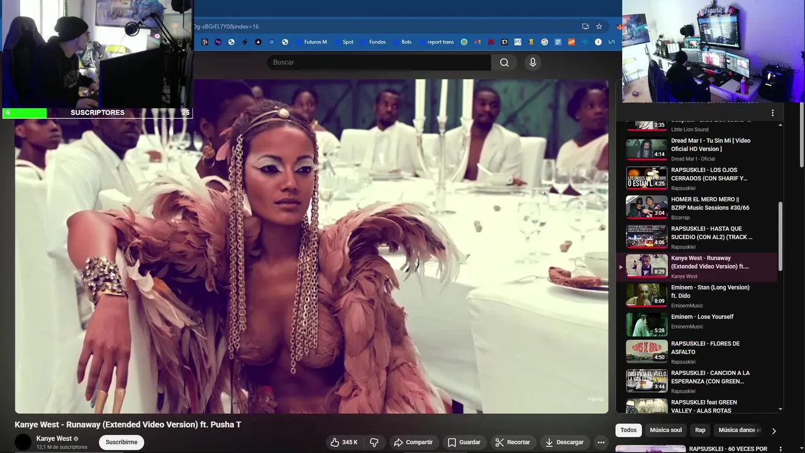Screen dimensions: 805x453
Task: Open the Google Docs bookmark icon
Action: (558, 42)
